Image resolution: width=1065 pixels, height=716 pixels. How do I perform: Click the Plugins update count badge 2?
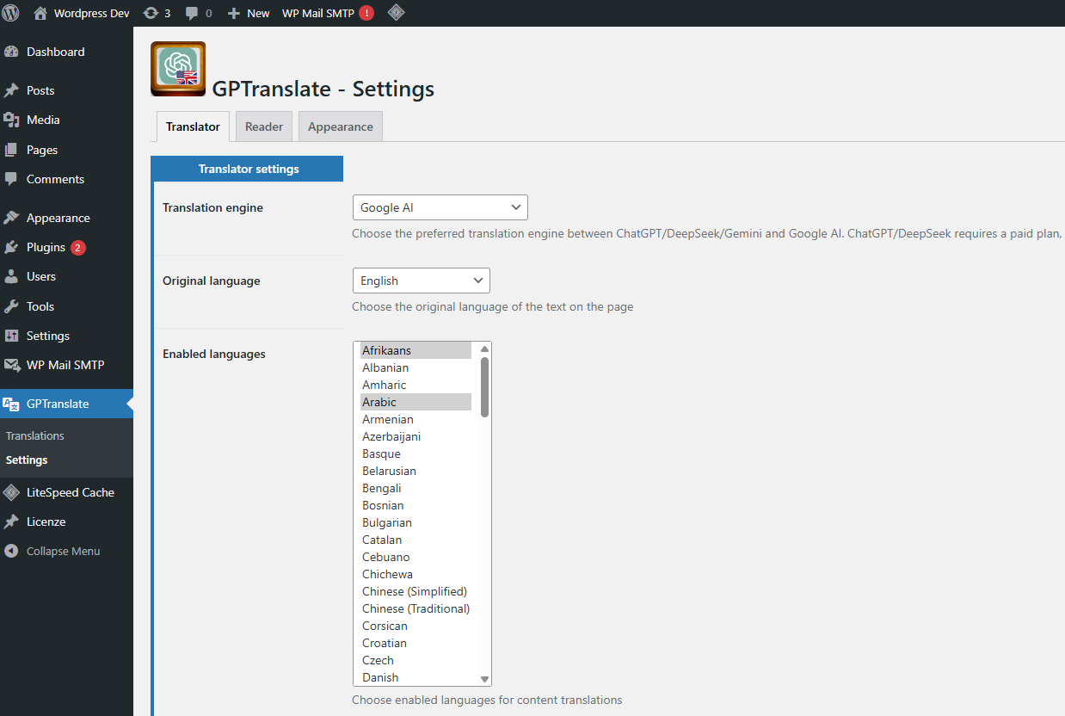coord(78,247)
